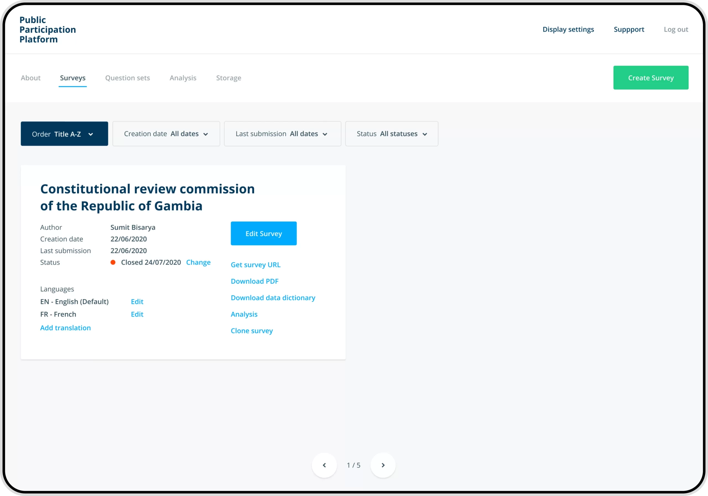Download data dictionary for the survey
Screen dimensions: 708x496
273,298
